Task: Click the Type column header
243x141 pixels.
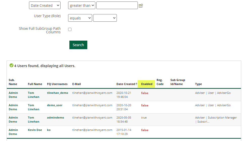Action: tap(198, 84)
